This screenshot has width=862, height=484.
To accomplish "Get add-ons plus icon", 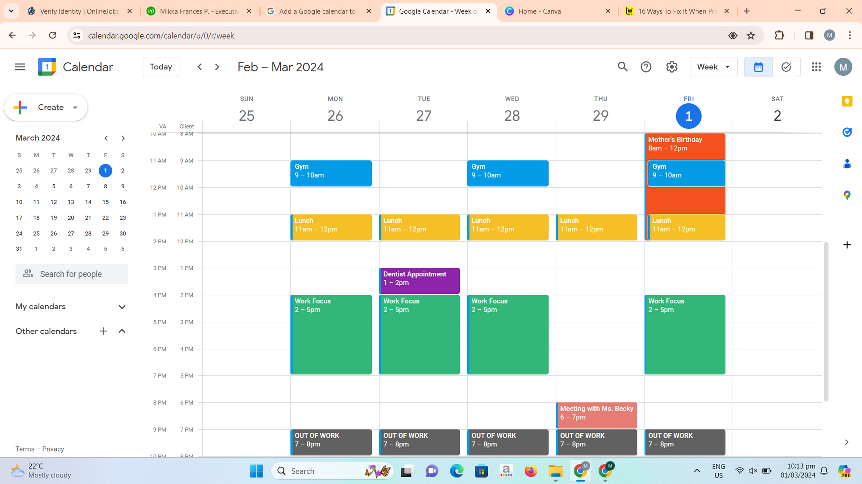I will click(x=847, y=245).
